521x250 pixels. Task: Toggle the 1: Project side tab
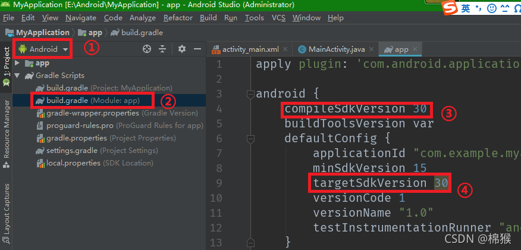coord(6,67)
